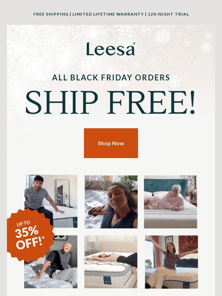Image resolution: width=222 pixels, height=296 pixels.
Task: Click the snowflake at the far right edge
Action: pos(206,47)
